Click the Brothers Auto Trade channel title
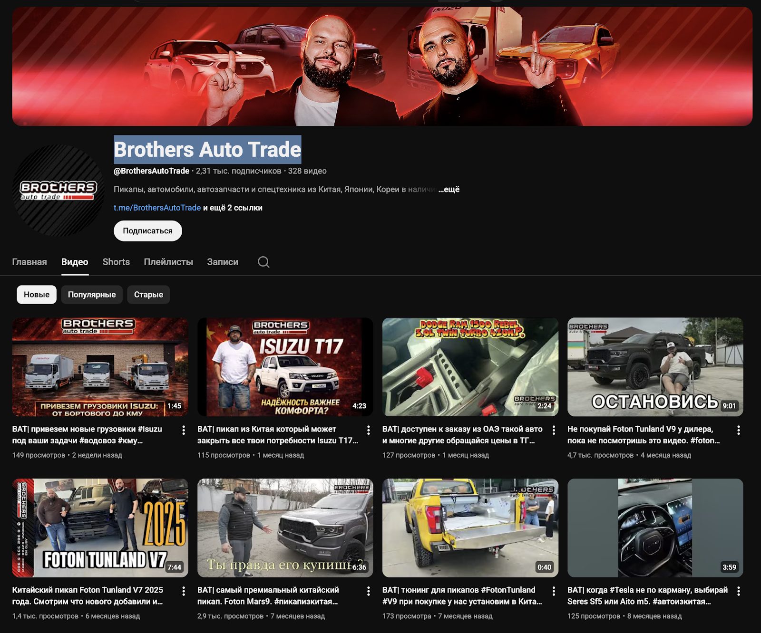 [207, 149]
